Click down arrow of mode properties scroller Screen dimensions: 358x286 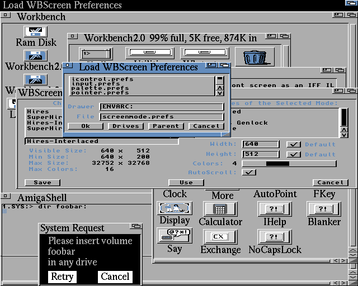click(x=344, y=135)
